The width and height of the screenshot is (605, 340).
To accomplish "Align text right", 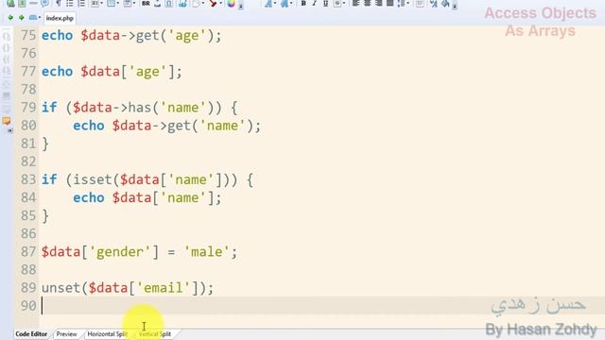I will coord(379,3).
